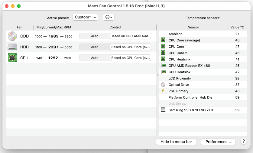The width and height of the screenshot is (253, 153).
Task: Click the Sensor column header
Action: [x=193, y=27]
